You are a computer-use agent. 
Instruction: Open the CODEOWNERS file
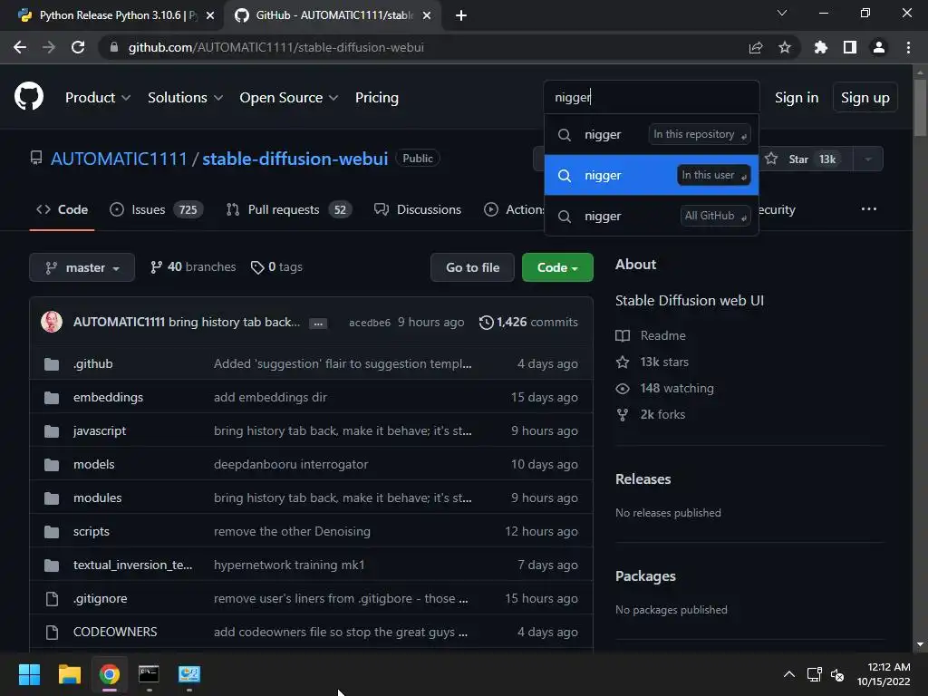pyautogui.click(x=115, y=632)
